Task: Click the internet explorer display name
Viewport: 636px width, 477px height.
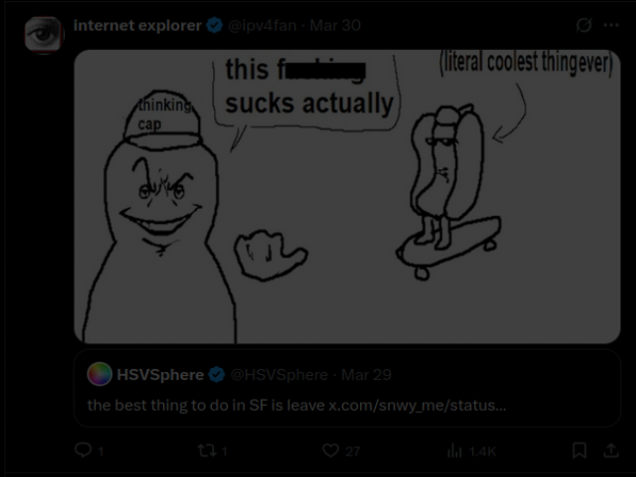Action: click(138, 25)
